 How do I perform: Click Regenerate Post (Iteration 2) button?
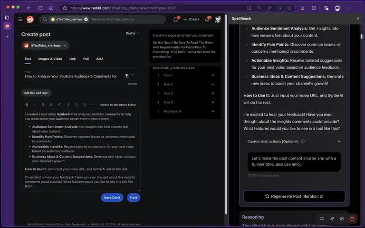click(294, 196)
